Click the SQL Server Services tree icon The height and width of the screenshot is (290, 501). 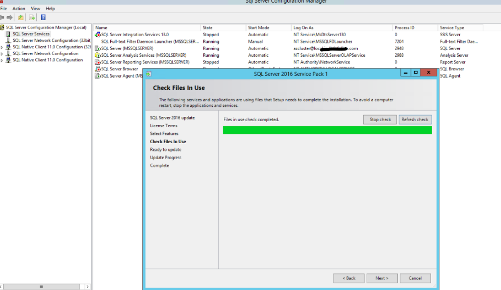pos(8,34)
